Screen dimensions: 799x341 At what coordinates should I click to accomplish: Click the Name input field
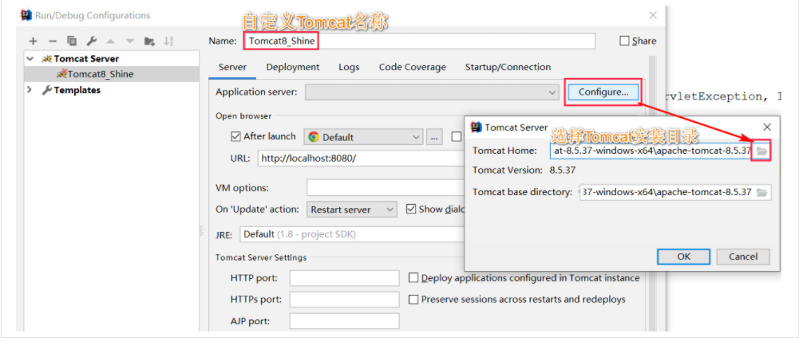pos(419,41)
